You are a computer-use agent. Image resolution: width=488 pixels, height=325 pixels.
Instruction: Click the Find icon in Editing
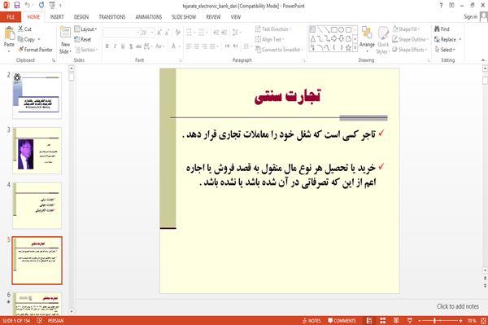click(x=442, y=29)
